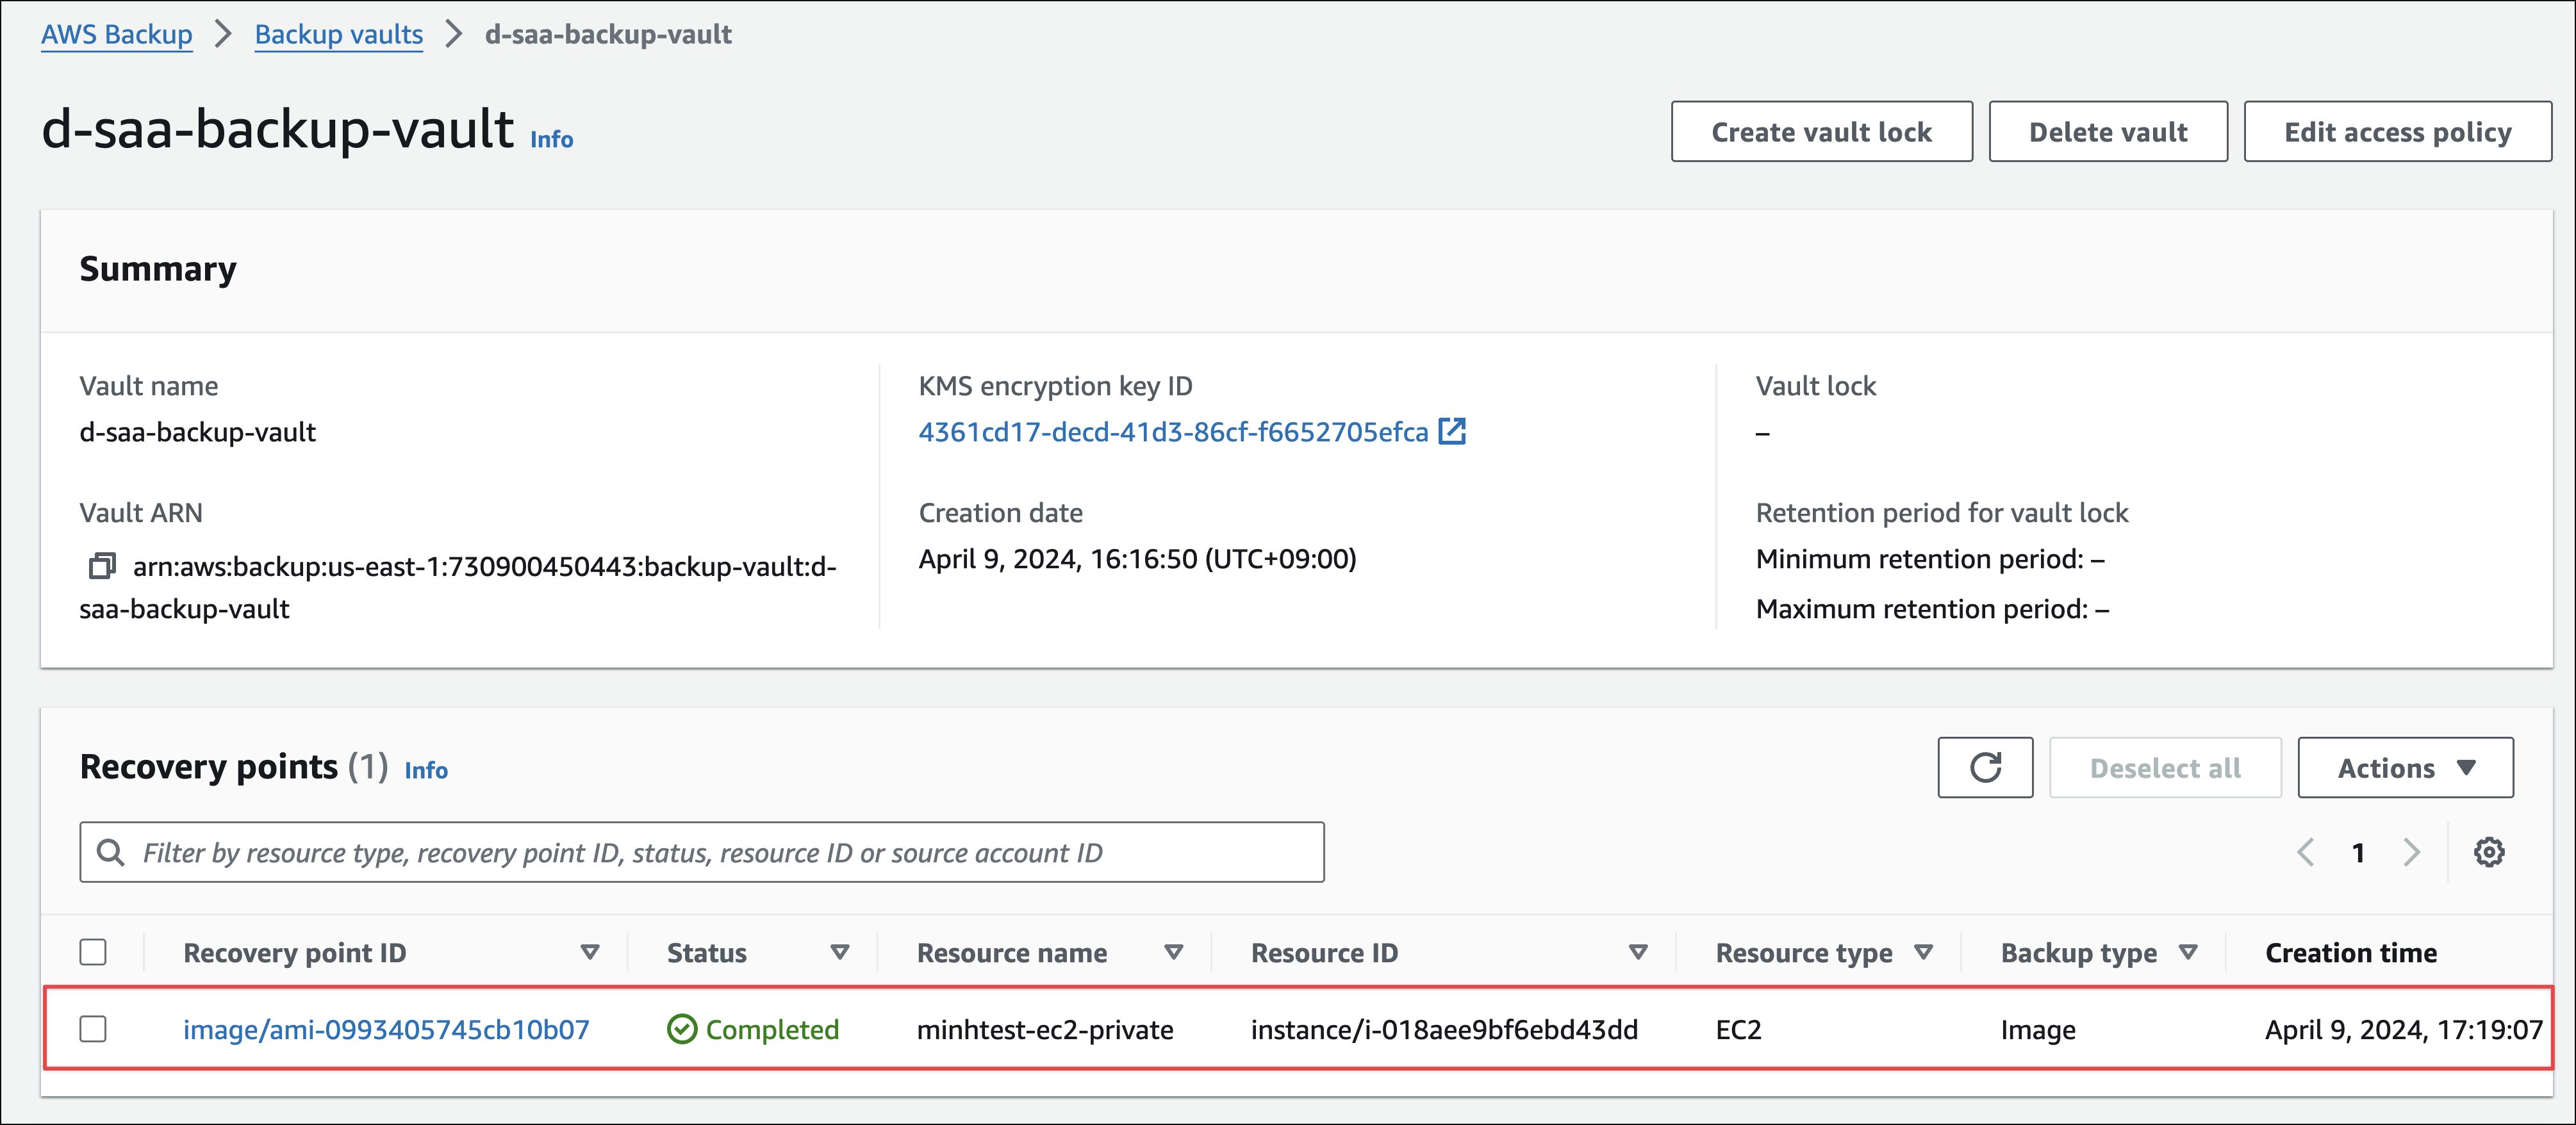The height and width of the screenshot is (1125, 2576).
Task: Go to previous page arrow
Action: coord(2305,852)
